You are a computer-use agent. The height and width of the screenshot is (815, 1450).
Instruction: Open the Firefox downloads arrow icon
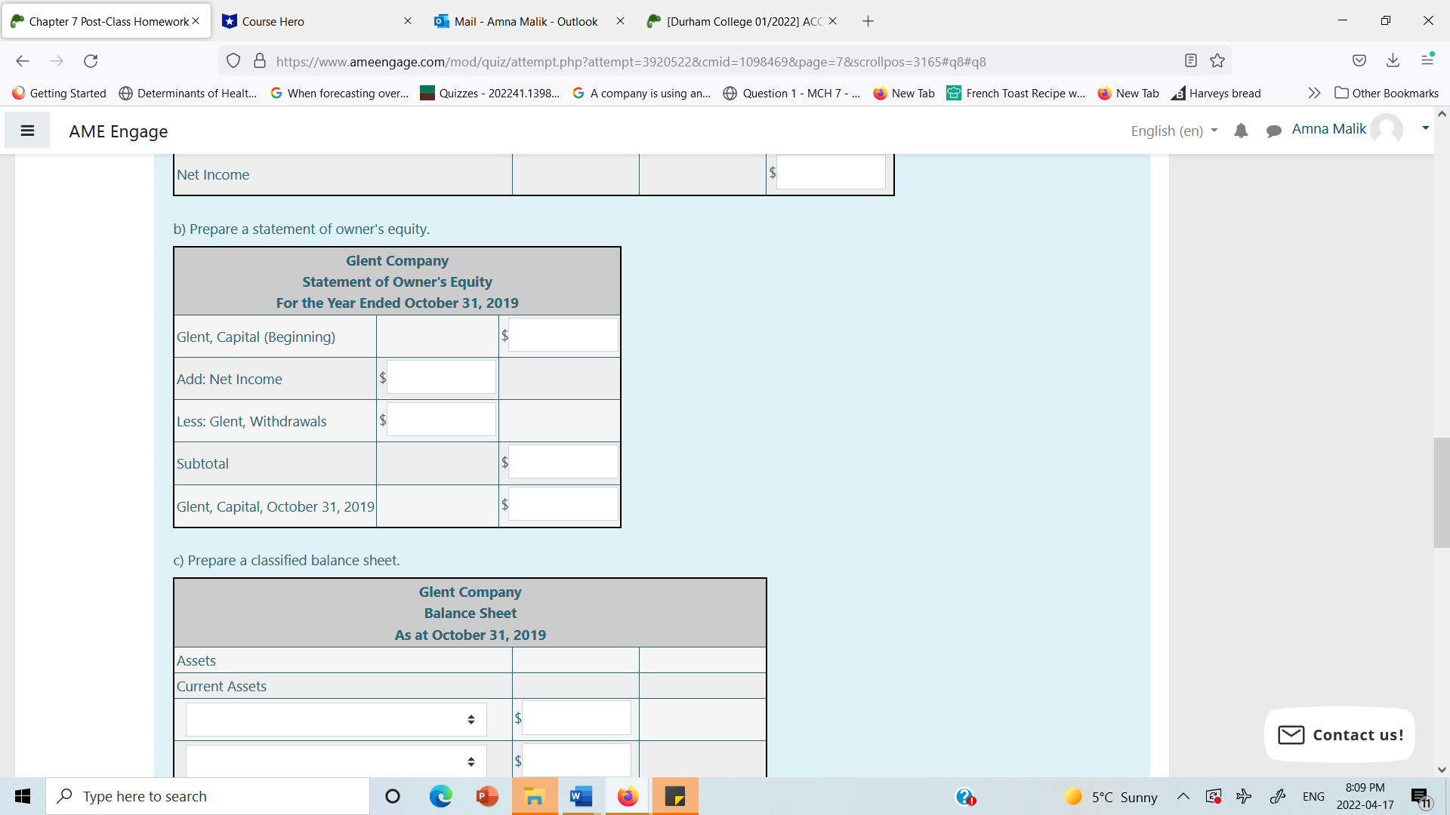point(1393,61)
